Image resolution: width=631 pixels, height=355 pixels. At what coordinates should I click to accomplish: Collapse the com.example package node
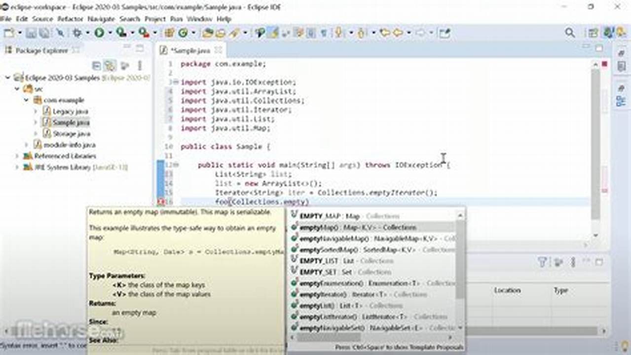click(26, 100)
